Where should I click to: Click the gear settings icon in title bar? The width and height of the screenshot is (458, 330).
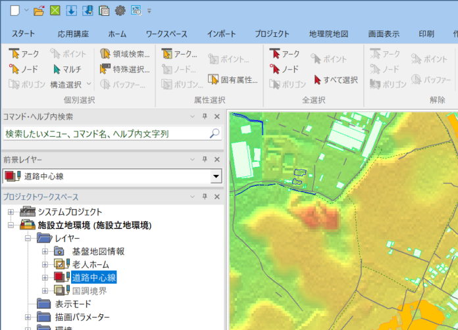click(120, 11)
